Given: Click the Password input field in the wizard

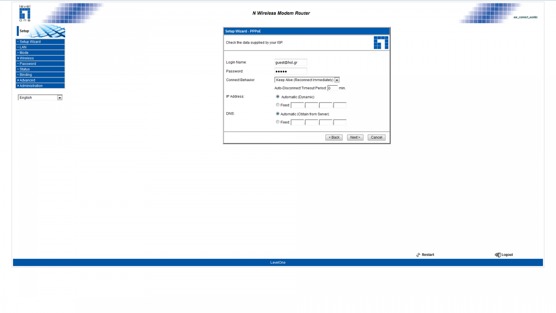Looking at the screenshot, I should 291,71.
